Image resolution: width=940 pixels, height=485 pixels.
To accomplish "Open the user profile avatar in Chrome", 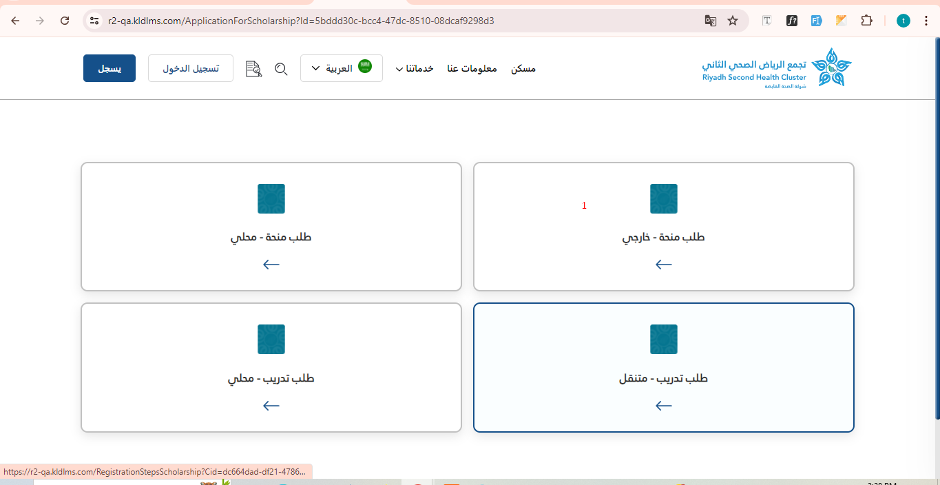I will (x=903, y=21).
